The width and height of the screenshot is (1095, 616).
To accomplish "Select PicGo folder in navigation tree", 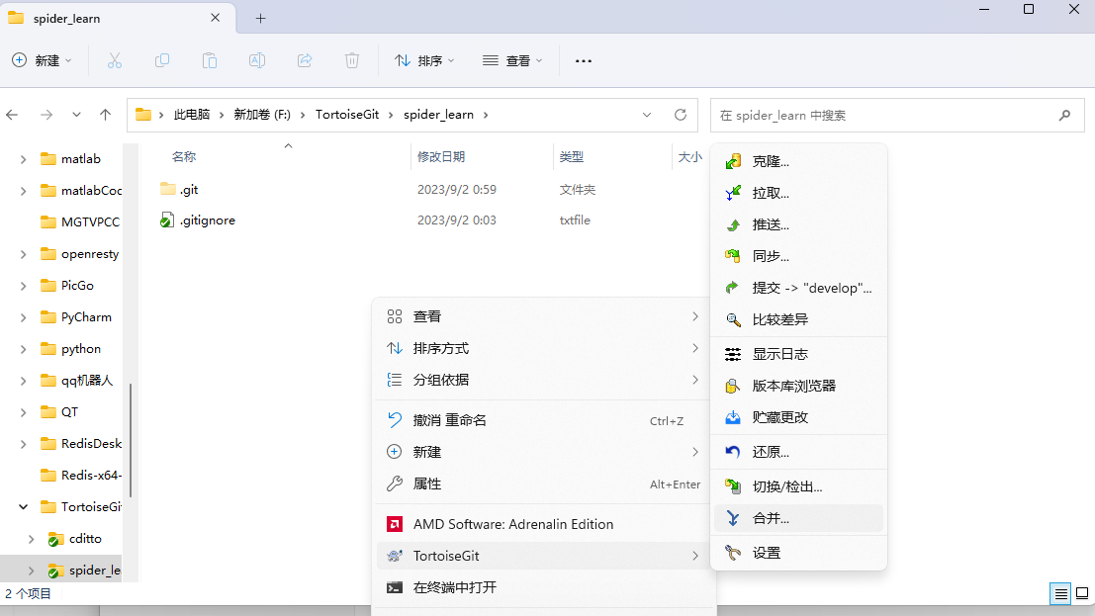I will [x=66, y=286].
